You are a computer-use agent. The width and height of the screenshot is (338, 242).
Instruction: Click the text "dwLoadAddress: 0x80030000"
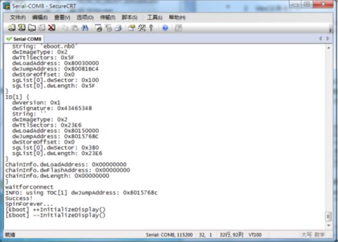tap(56, 63)
